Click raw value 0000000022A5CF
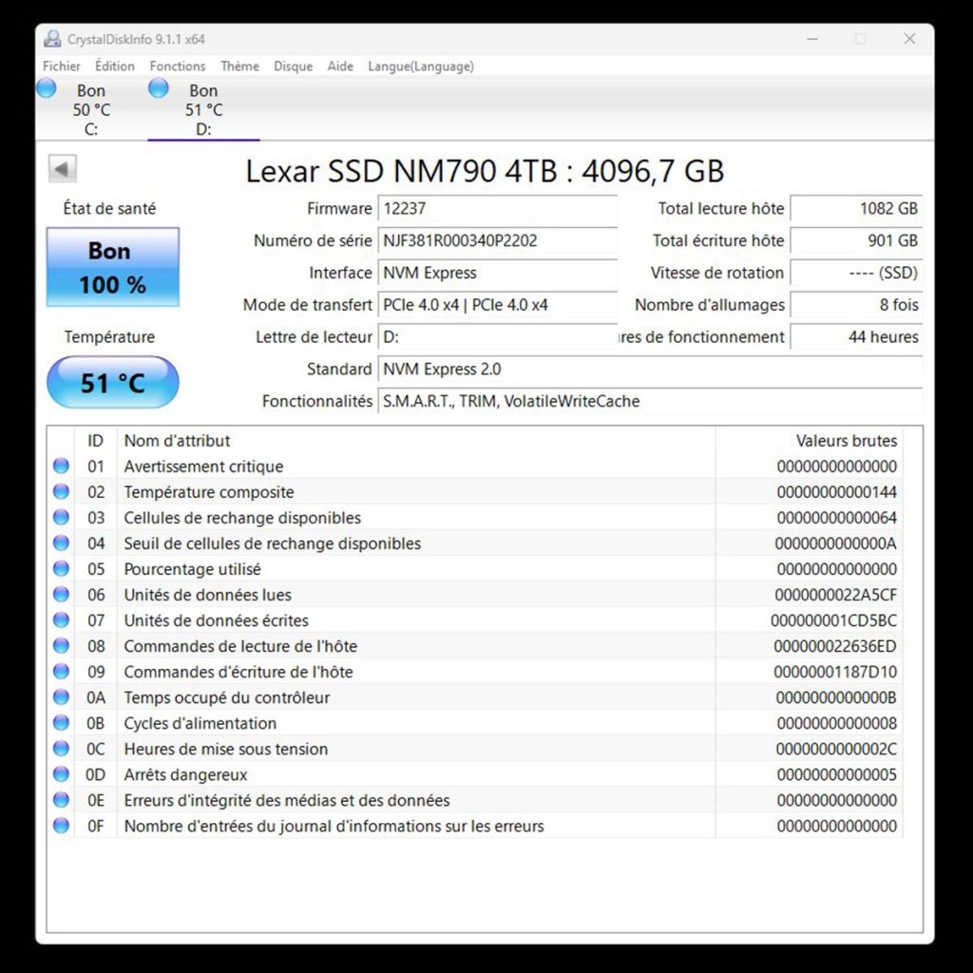Image resolution: width=973 pixels, height=973 pixels. (835, 595)
